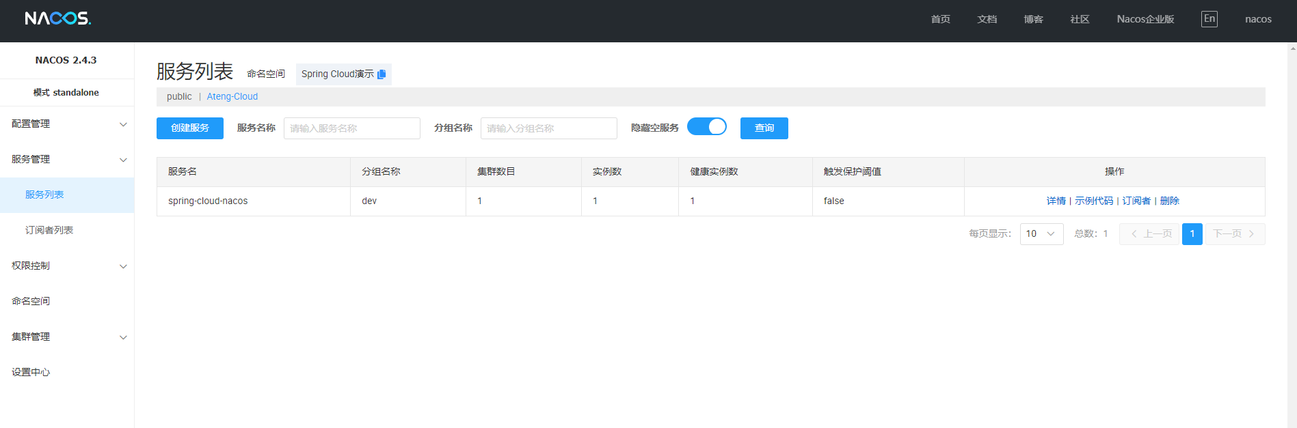
Task: Click the 创建服务 button
Action: pos(189,128)
